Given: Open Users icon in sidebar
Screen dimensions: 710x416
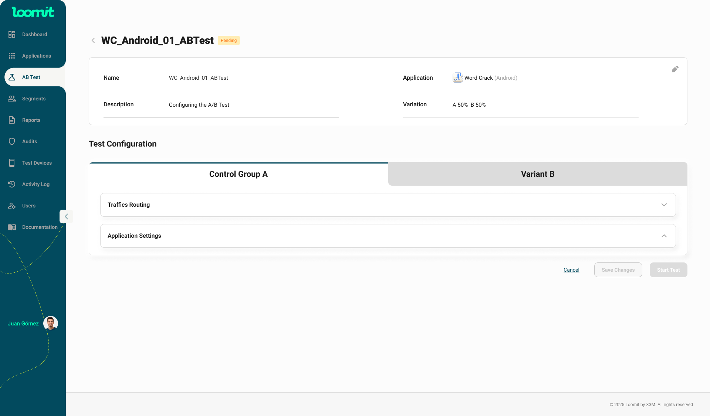Looking at the screenshot, I should click(x=12, y=206).
